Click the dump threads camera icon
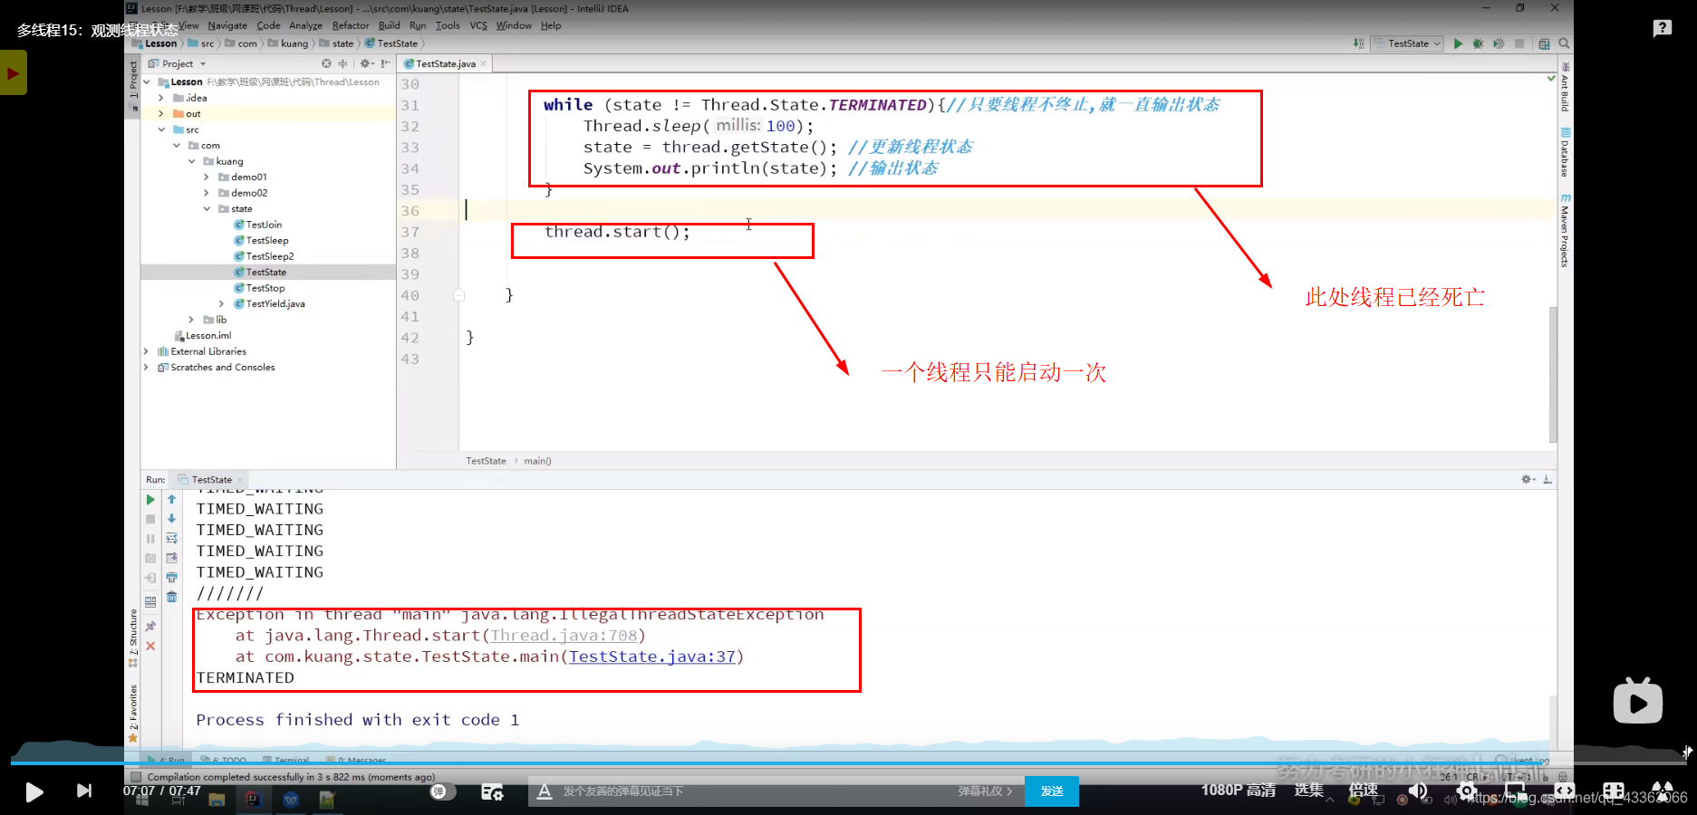The width and height of the screenshot is (1697, 815). [x=150, y=558]
